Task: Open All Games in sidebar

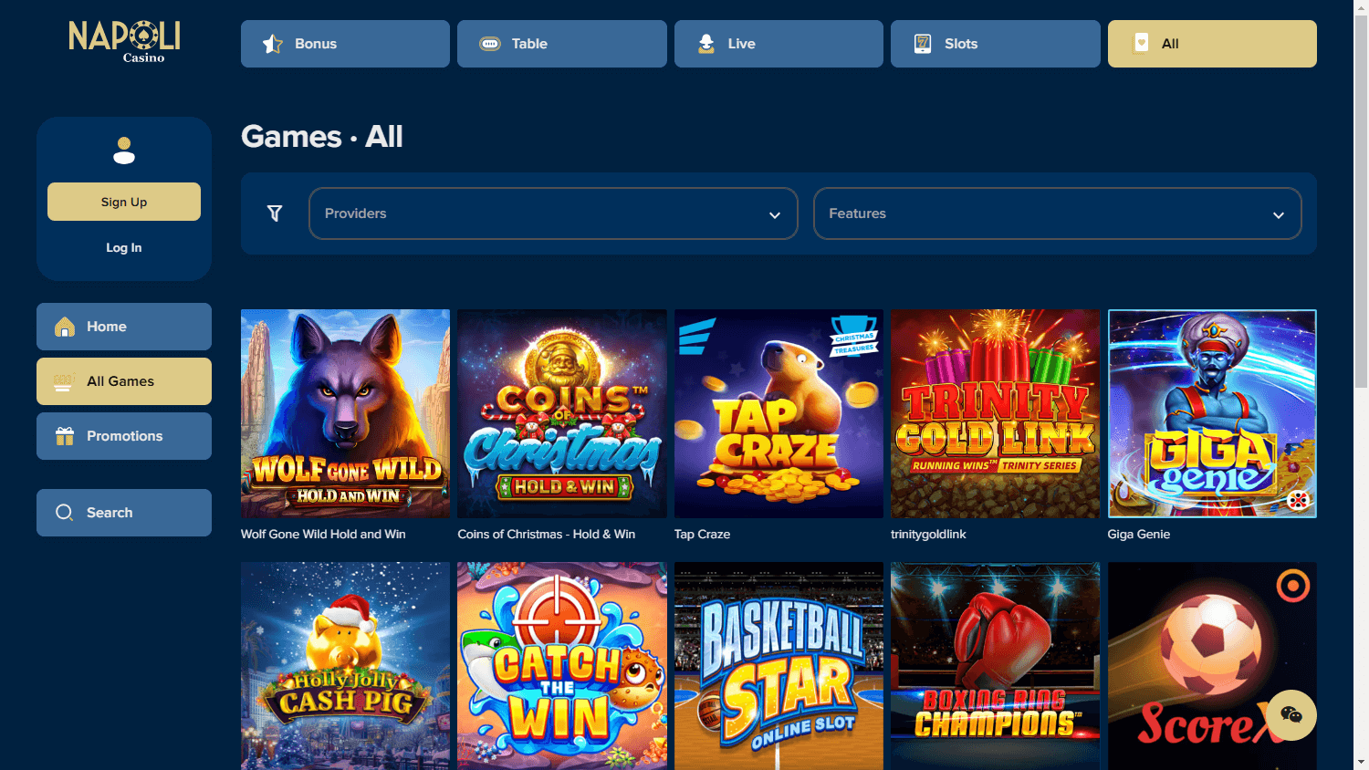Action: 124,381
